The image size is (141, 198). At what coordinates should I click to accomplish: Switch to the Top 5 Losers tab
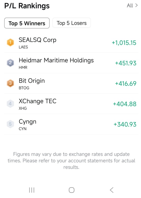tap(71, 23)
